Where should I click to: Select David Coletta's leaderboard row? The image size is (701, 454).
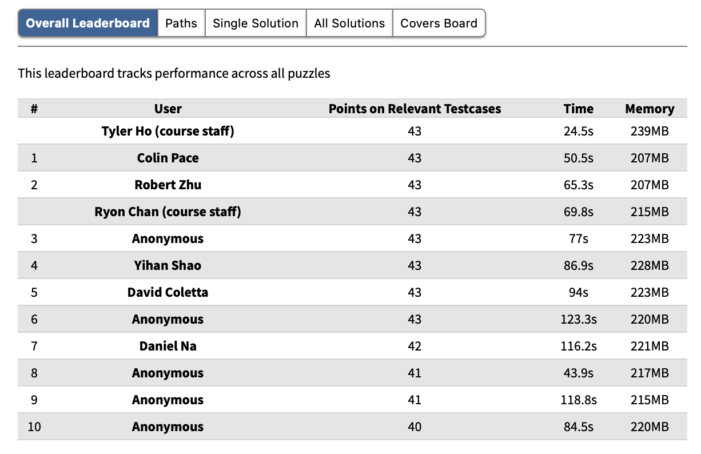tap(168, 292)
